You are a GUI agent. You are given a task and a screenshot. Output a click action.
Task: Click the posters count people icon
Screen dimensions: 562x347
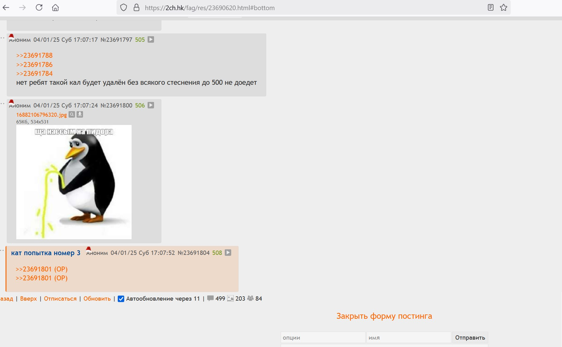(251, 298)
